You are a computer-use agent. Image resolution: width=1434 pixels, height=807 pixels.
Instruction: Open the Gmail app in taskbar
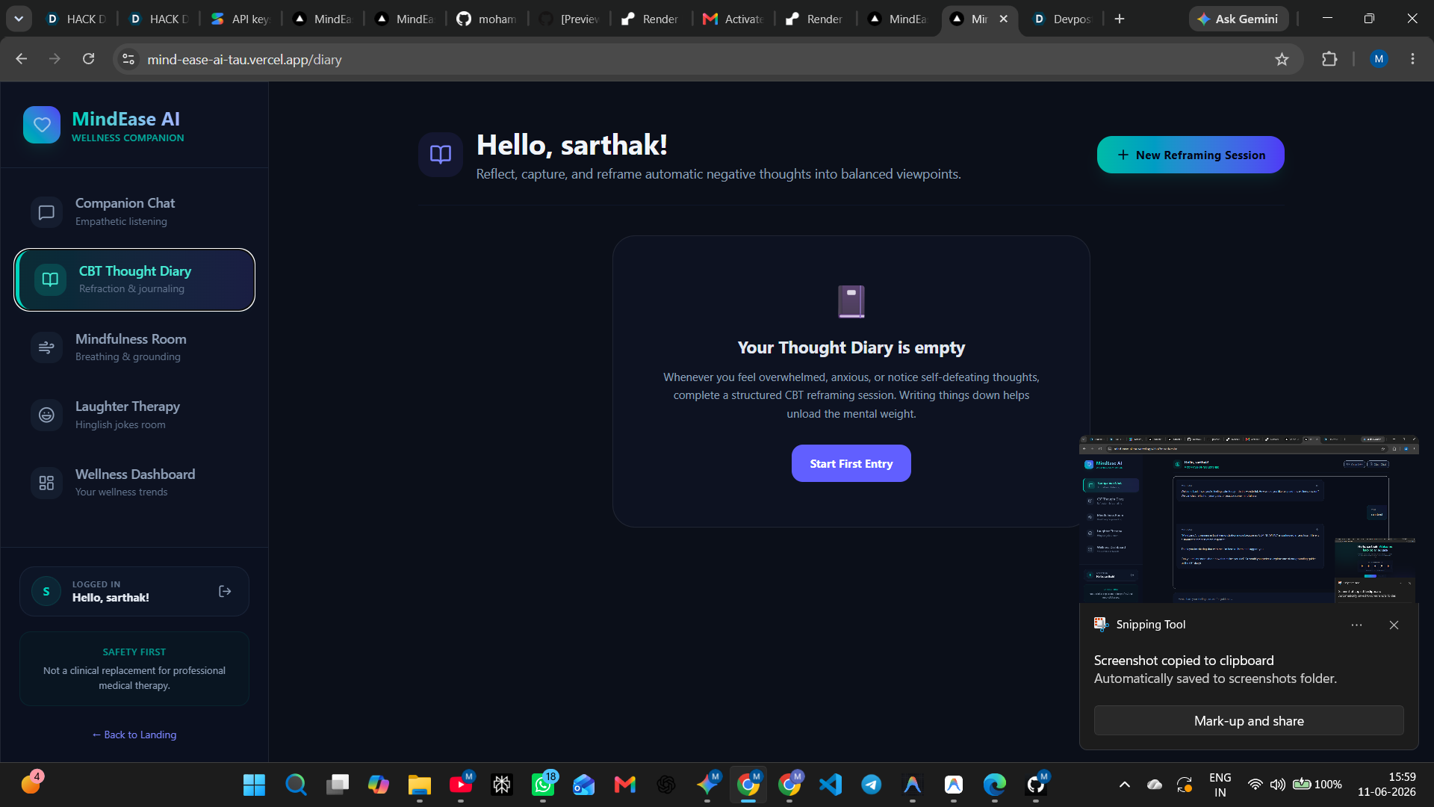point(625,785)
